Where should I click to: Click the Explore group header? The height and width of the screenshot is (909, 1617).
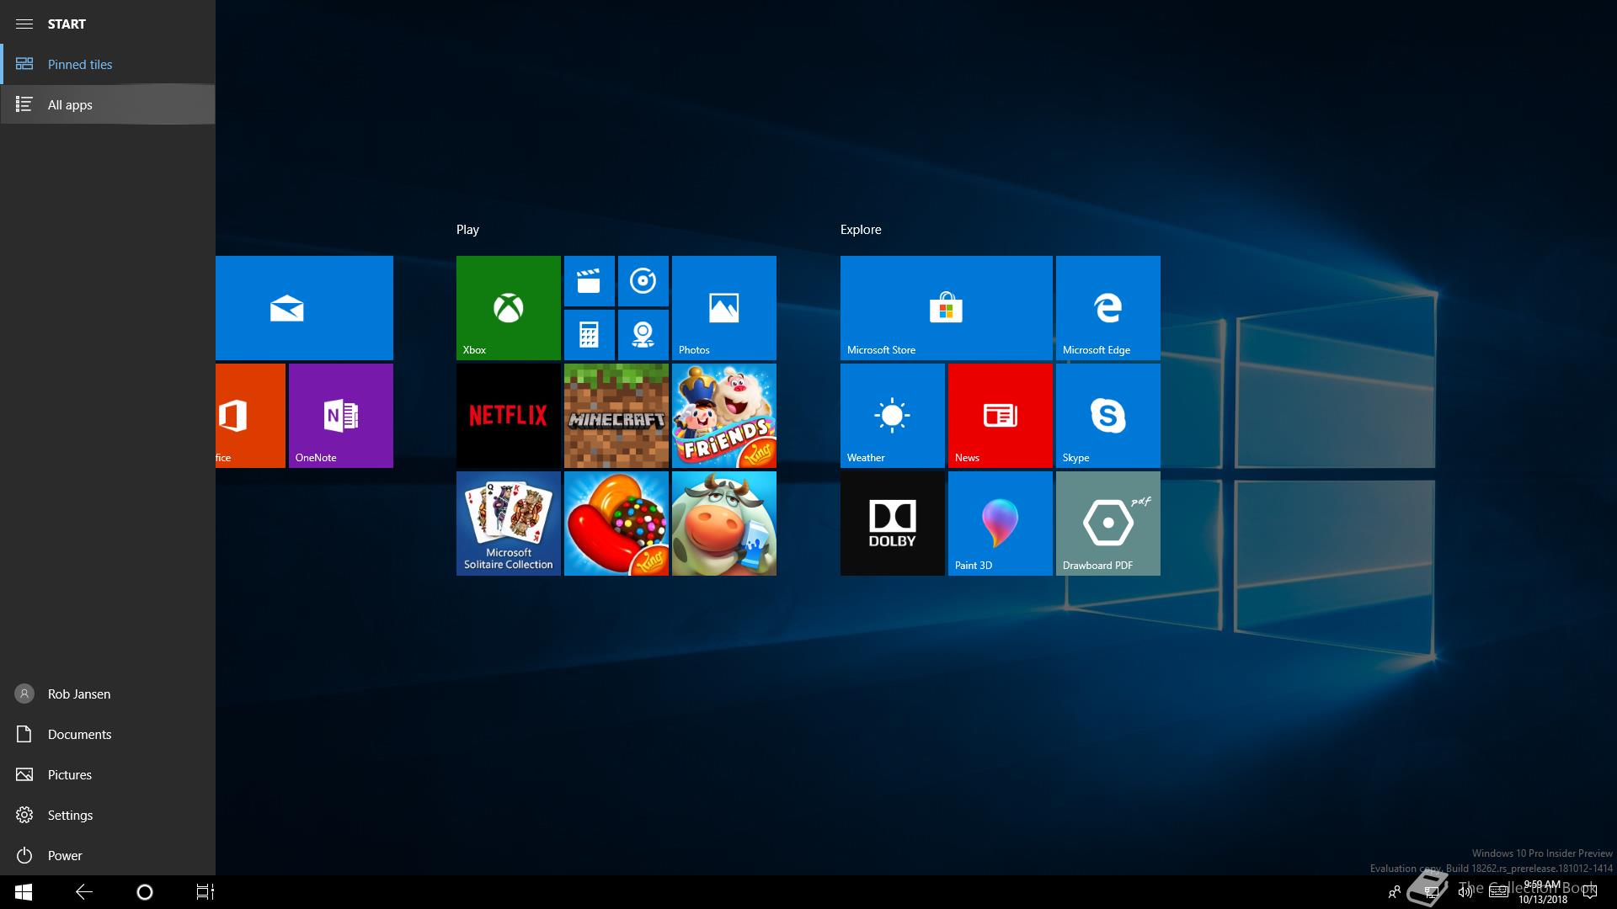point(861,229)
